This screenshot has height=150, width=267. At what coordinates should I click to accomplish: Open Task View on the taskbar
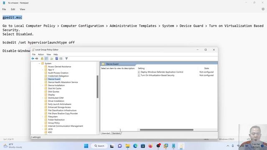[112, 146]
